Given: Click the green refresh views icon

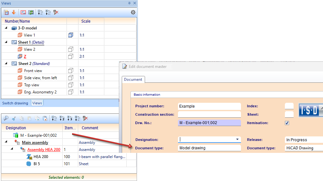Looking at the screenshot, I should tap(31, 12).
